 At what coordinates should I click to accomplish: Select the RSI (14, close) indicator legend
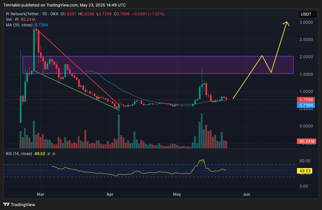[19, 154]
